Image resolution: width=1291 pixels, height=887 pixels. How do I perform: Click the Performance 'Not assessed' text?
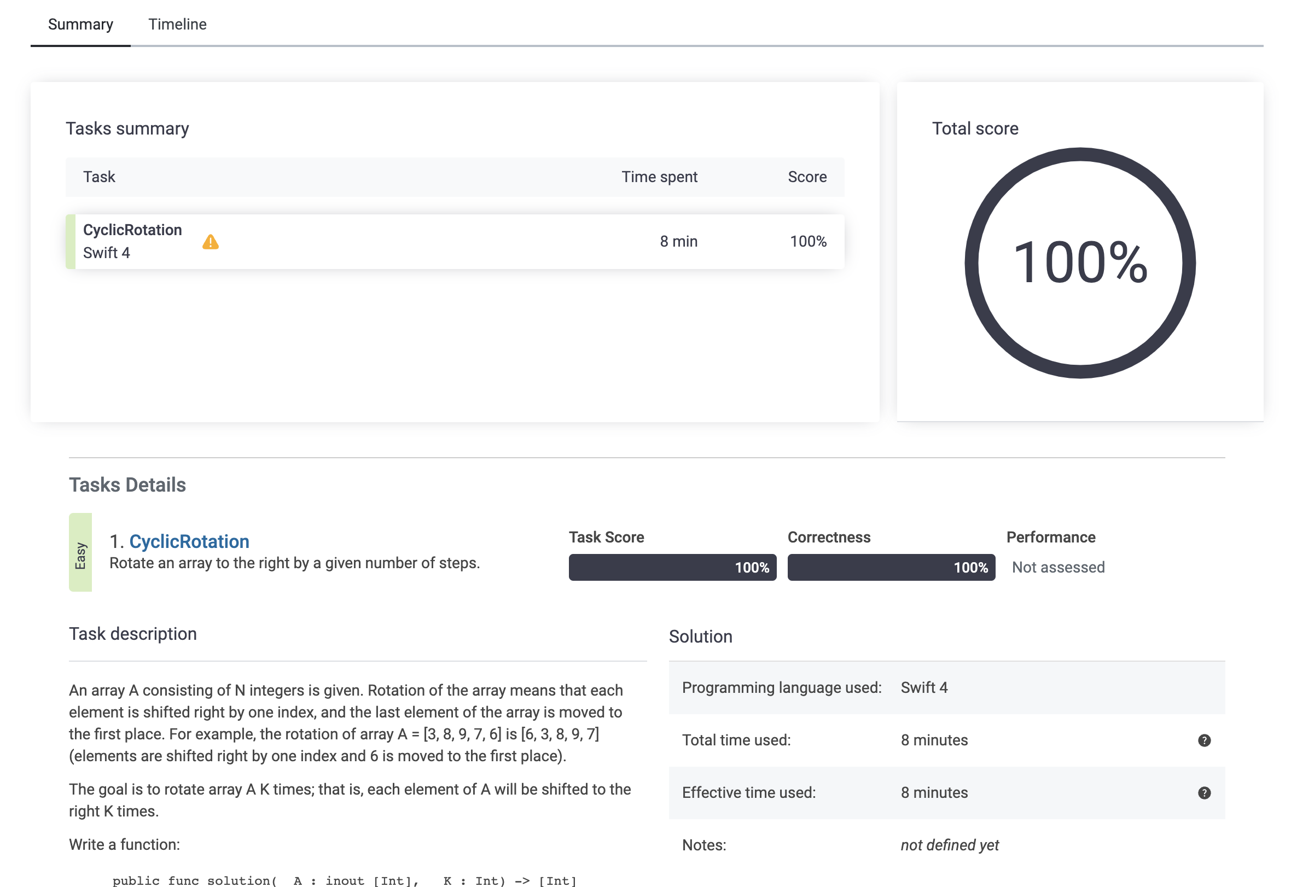tap(1057, 568)
